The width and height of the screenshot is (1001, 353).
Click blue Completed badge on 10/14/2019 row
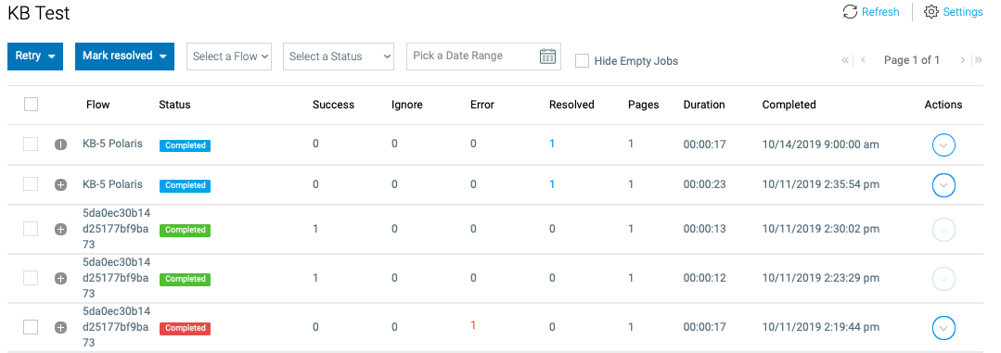click(x=186, y=145)
